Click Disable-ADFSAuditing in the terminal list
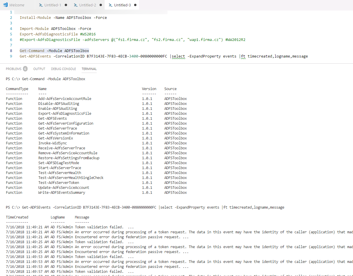Viewport: 353px width, 276px height. 59,104
